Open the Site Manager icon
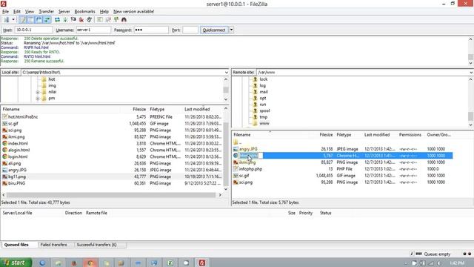This screenshot has width=474, height=267. click(7, 20)
